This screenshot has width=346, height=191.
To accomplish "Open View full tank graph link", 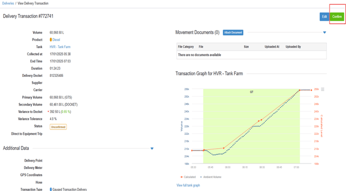I will (188, 185).
